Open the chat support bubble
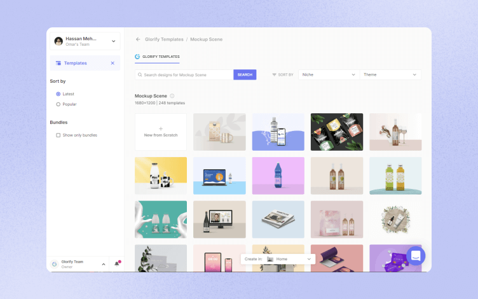Screen dimensions: 478x299 [x=416, y=256]
